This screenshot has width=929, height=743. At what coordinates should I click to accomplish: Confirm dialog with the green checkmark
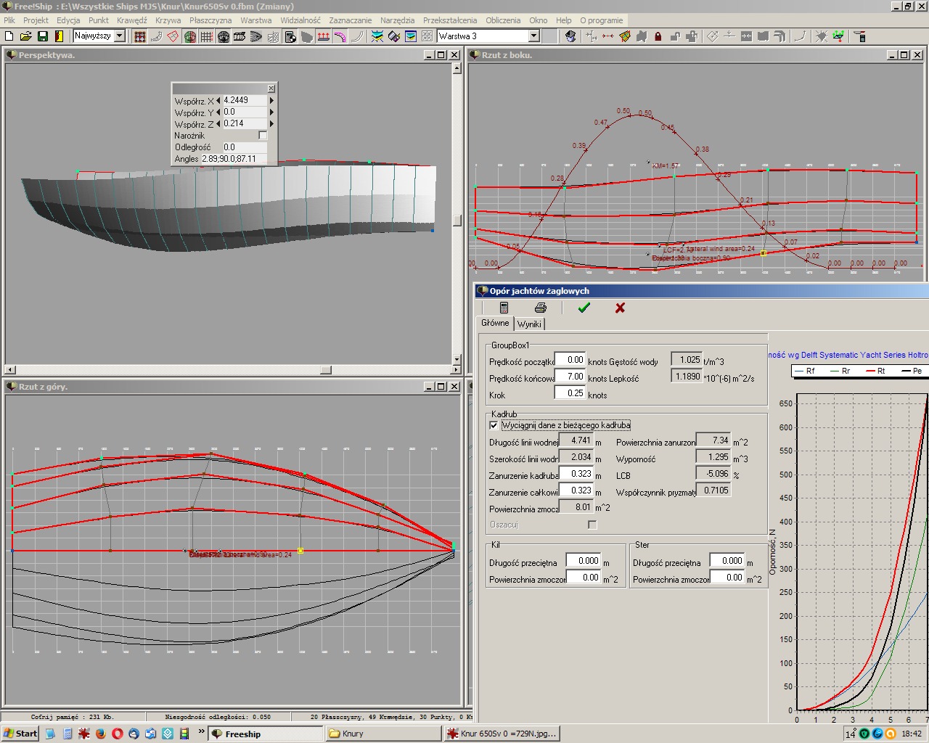click(584, 308)
